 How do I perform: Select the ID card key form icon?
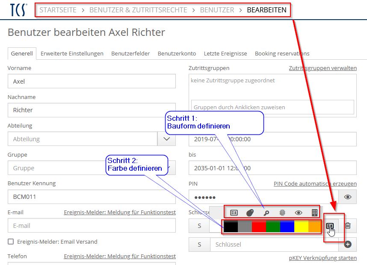234,212
